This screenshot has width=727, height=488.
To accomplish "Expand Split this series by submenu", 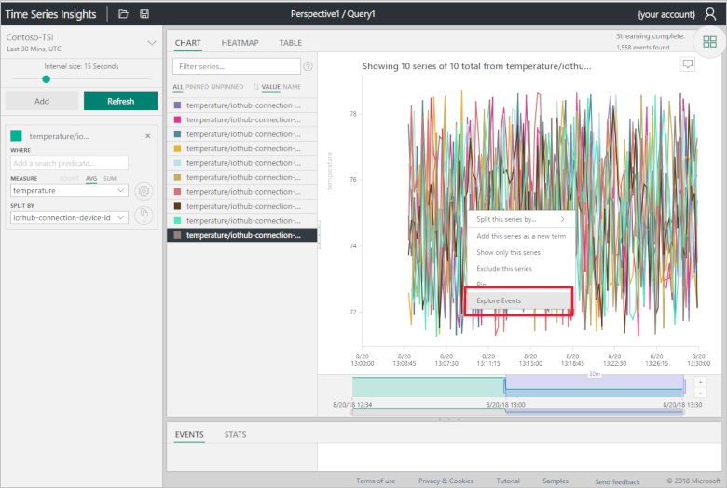I will [521, 219].
